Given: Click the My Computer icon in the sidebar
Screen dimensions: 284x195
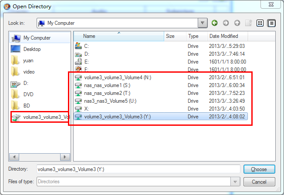Looking at the screenshot, I should [16, 38].
